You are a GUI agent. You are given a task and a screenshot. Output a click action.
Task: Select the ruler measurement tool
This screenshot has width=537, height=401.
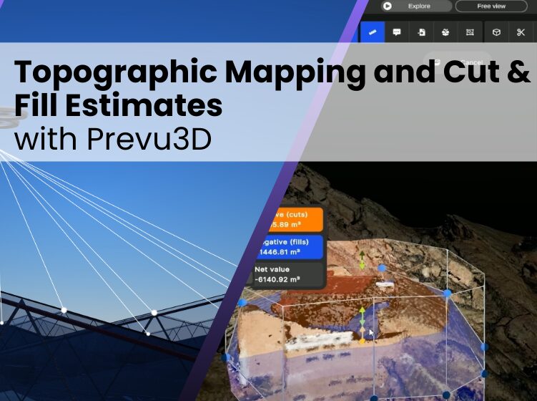tap(373, 32)
